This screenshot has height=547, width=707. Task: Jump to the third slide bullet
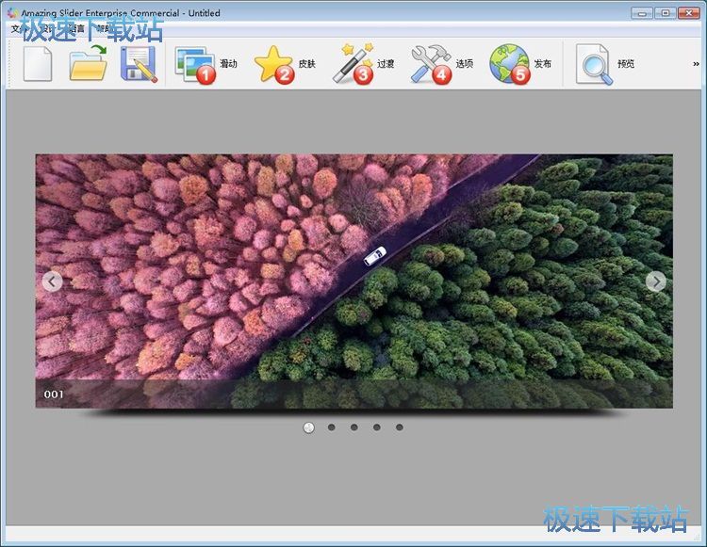[353, 427]
